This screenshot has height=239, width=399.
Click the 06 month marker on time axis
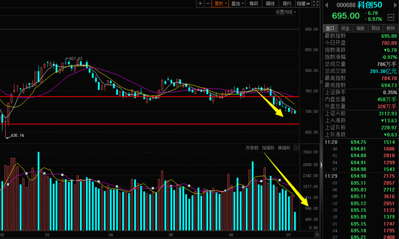[231, 235]
